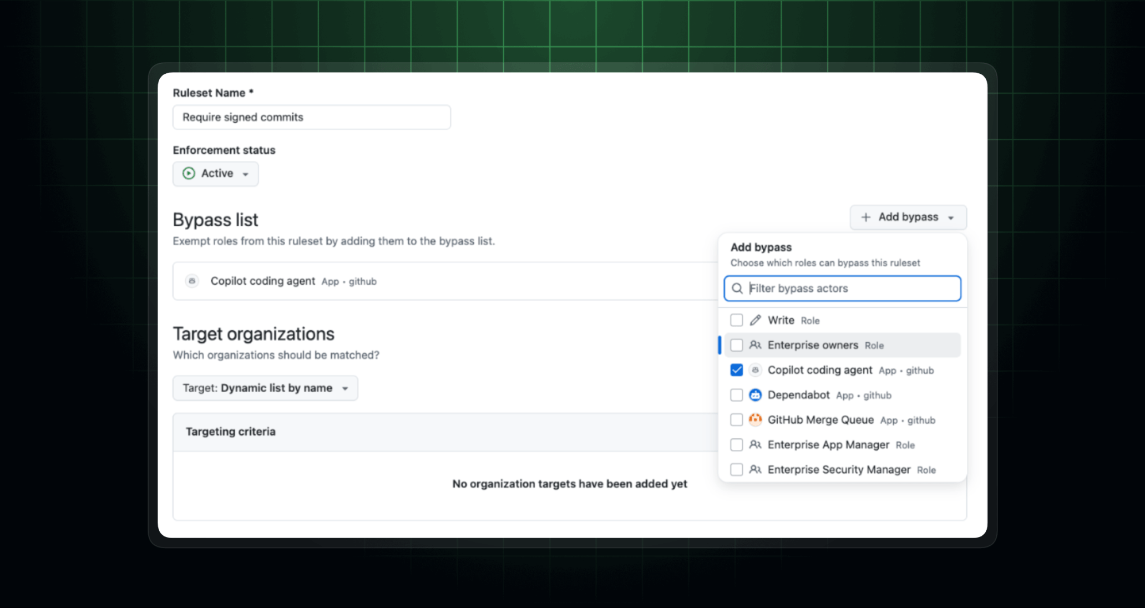This screenshot has height=608, width=1145.
Task: Click the Dependabot robot icon
Action: (x=755, y=395)
